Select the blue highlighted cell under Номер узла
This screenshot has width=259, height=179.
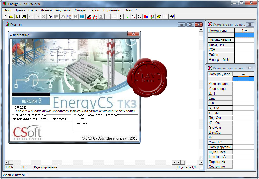244,35
